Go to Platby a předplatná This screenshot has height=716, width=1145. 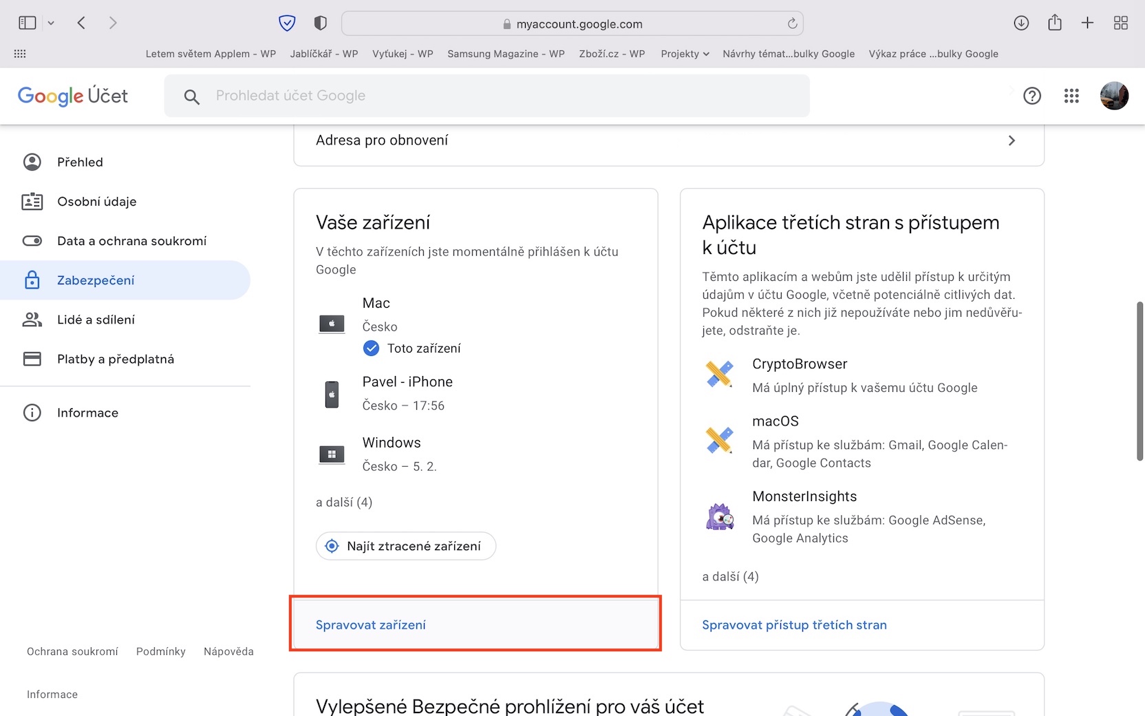115,359
